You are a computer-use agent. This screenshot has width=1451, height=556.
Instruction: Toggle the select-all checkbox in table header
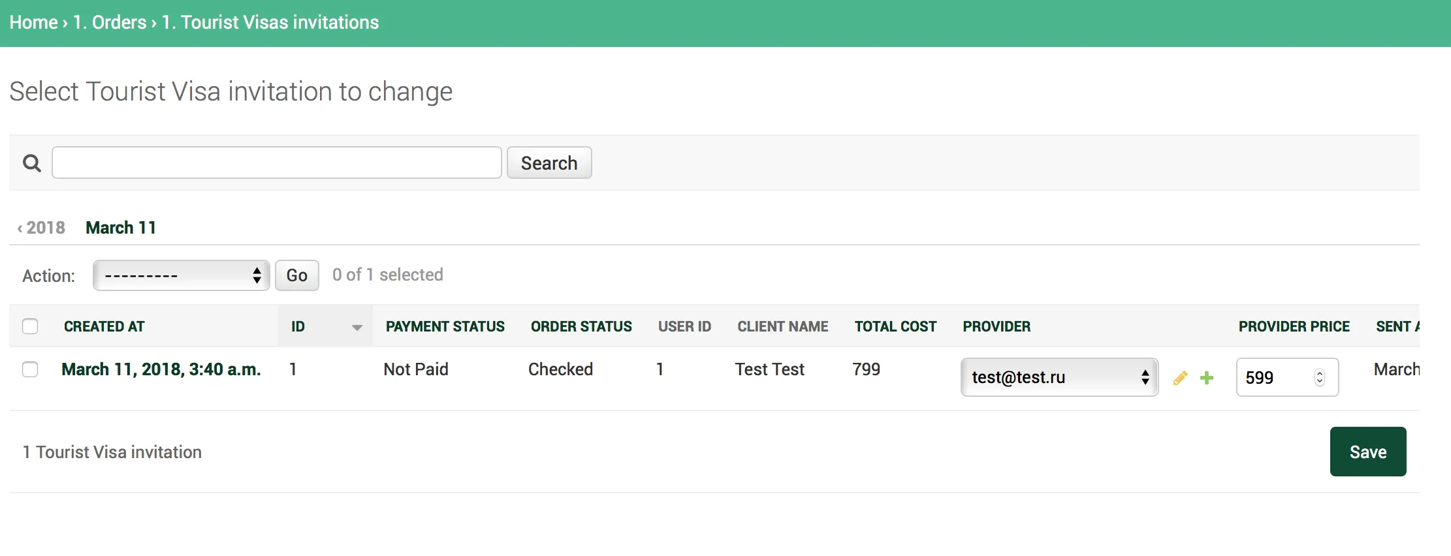click(30, 326)
